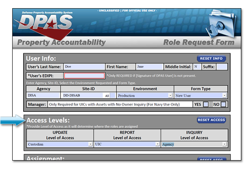Image resolution: width=245 pixels, height=170 pixels.
Task: Click the Site-ID field containing DD-DISAB
Action: coord(82,95)
